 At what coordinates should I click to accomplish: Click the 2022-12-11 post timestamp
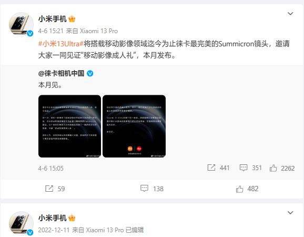click(54, 230)
